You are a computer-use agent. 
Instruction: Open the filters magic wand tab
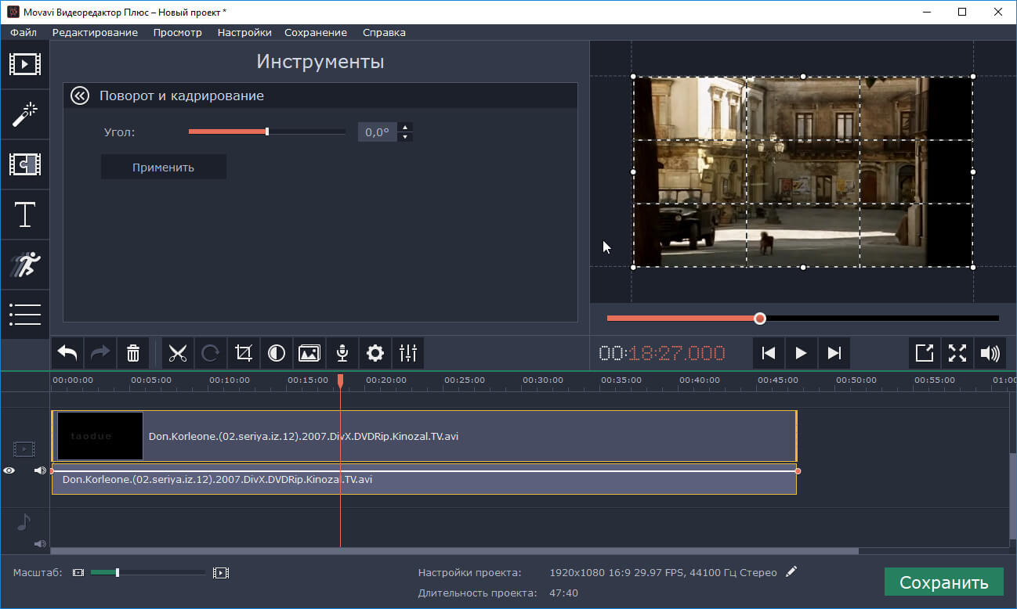(24, 114)
